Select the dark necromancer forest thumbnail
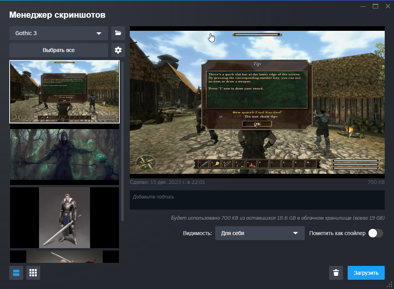Viewport: 394px width, 289px height. 65,155
